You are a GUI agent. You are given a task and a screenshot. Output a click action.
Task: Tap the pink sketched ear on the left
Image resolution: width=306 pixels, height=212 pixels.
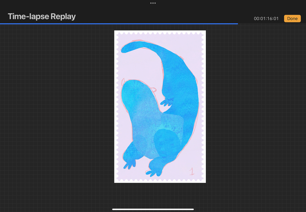(x=123, y=82)
